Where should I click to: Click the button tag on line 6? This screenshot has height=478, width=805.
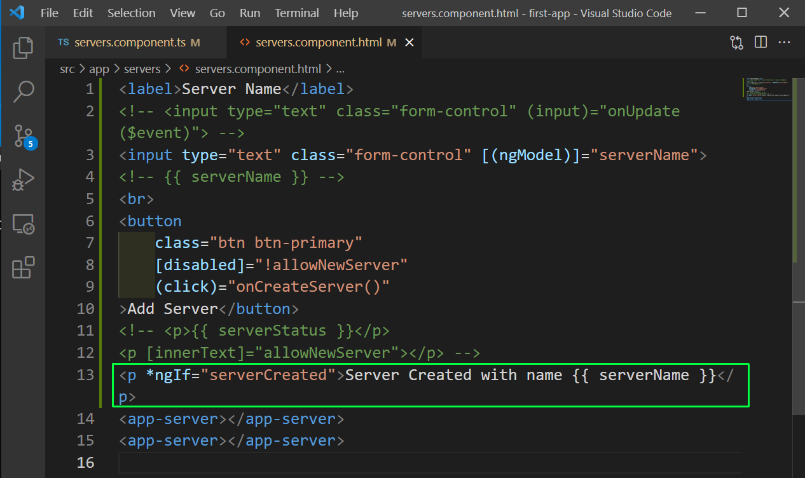click(150, 221)
